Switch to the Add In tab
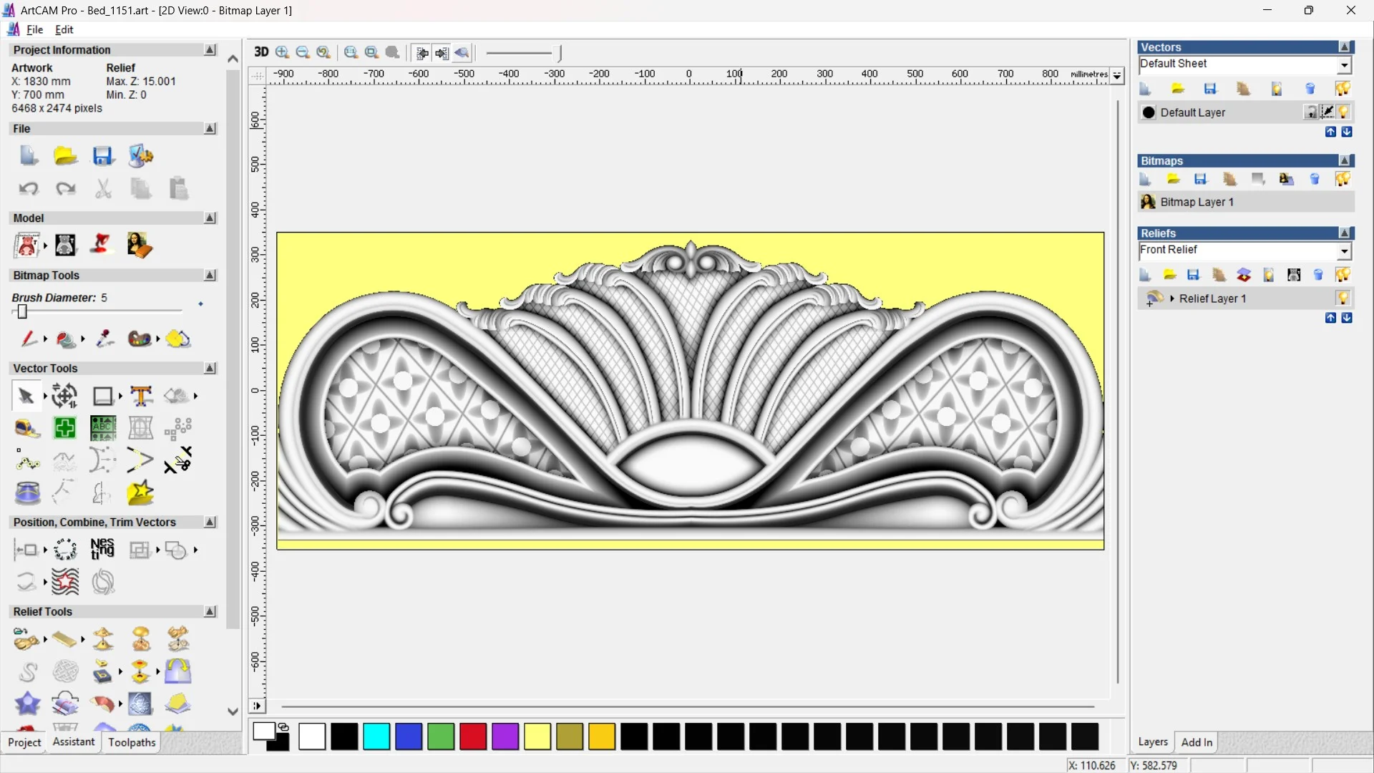 pyautogui.click(x=1197, y=742)
